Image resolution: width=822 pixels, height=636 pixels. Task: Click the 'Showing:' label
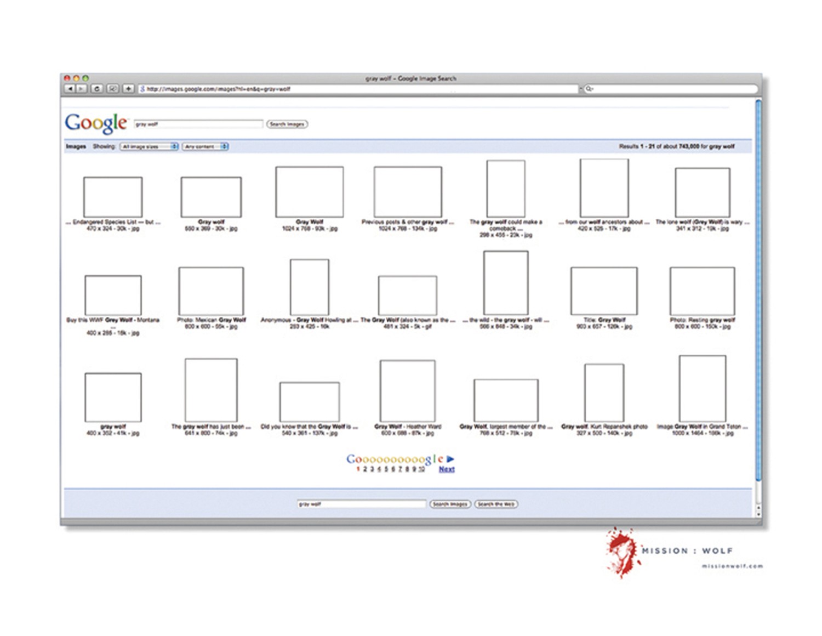(x=104, y=146)
